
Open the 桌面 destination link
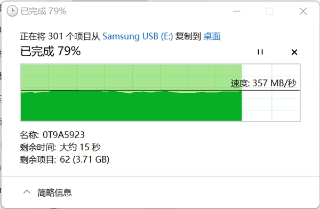(x=212, y=36)
